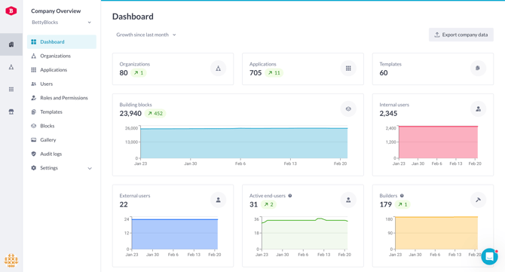The image size is (505, 272).
Task: Click the External users card person icon
Action: (x=219, y=200)
